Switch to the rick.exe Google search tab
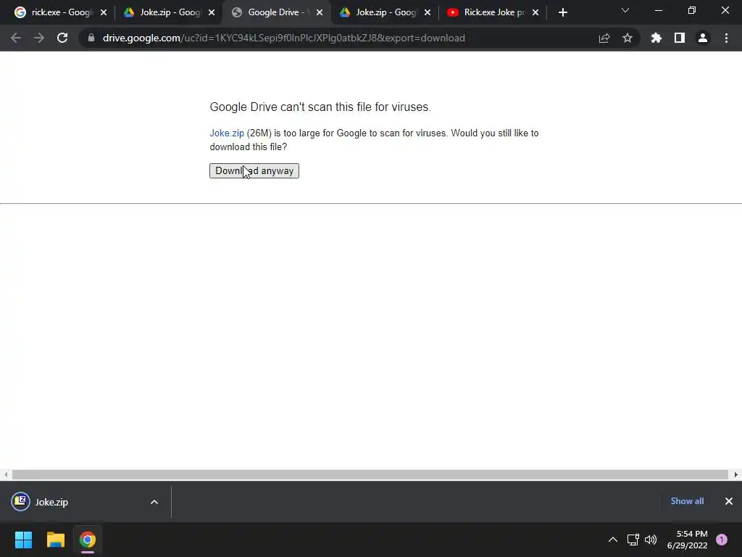The width and height of the screenshot is (742, 557). tap(61, 12)
